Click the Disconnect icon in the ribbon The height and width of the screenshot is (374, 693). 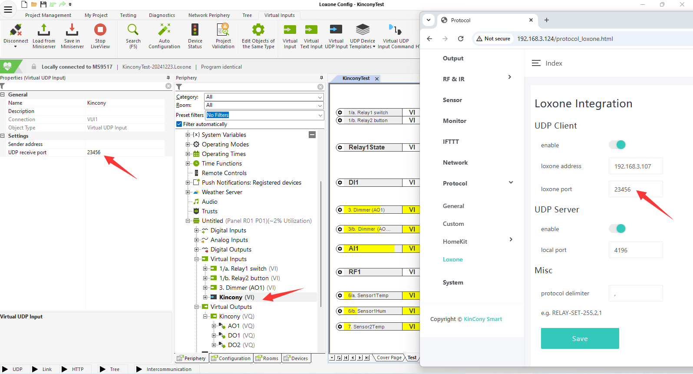(16, 30)
